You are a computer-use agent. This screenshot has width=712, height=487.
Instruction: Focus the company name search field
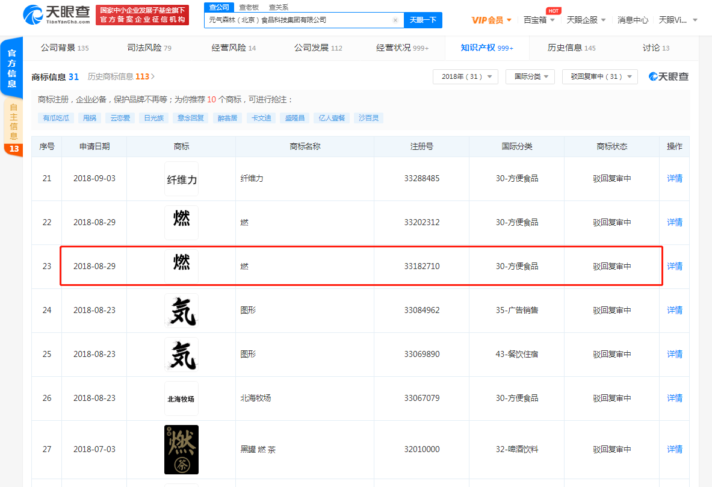coord(299,20)
